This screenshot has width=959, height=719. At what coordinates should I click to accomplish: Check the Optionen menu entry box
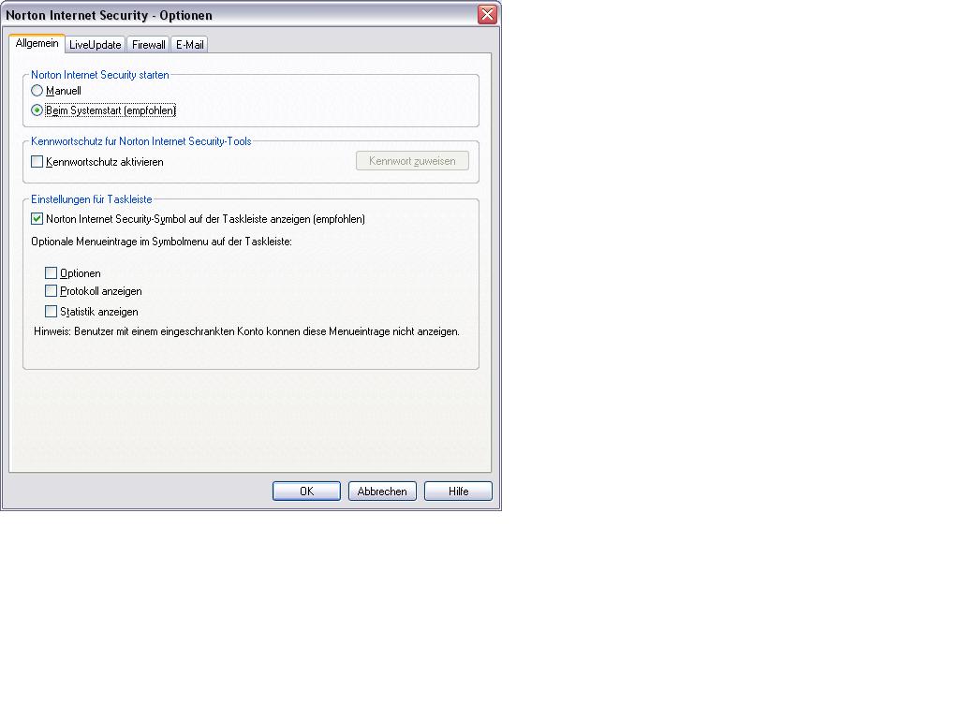(52, 272)
